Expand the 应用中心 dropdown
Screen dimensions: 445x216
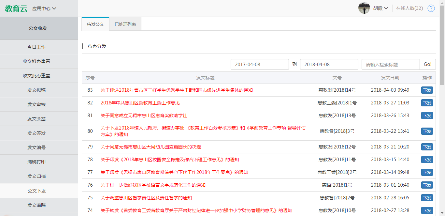(x=44, y=8)
